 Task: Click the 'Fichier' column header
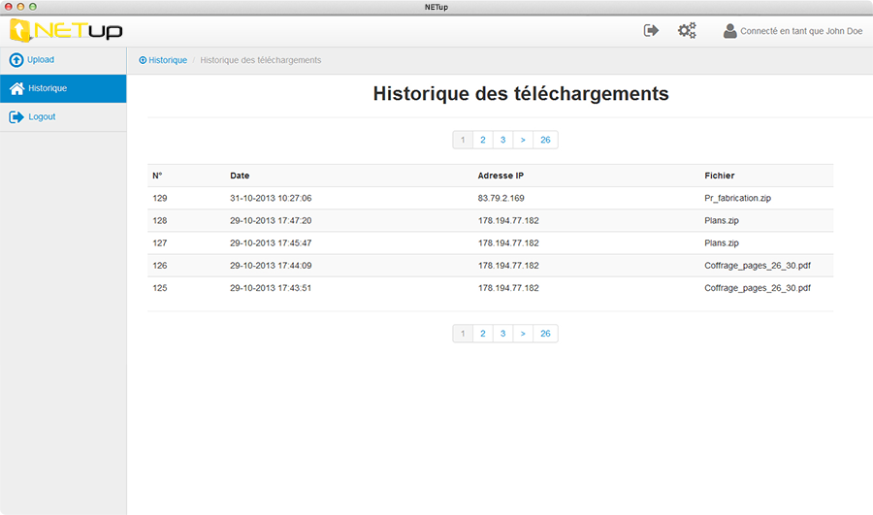(x=720, y=176)
